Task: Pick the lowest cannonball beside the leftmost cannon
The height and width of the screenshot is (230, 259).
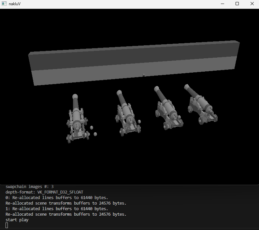Action: pos(95,134)
